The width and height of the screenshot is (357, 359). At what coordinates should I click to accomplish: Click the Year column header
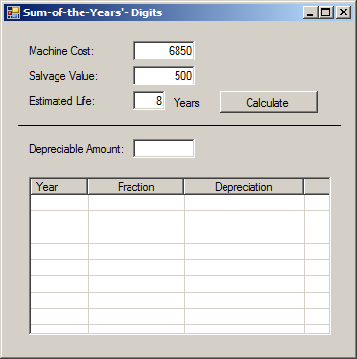click(x=59, y=187)
